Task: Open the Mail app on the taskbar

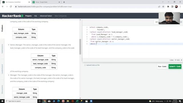Action: click(x=49, y=101)
